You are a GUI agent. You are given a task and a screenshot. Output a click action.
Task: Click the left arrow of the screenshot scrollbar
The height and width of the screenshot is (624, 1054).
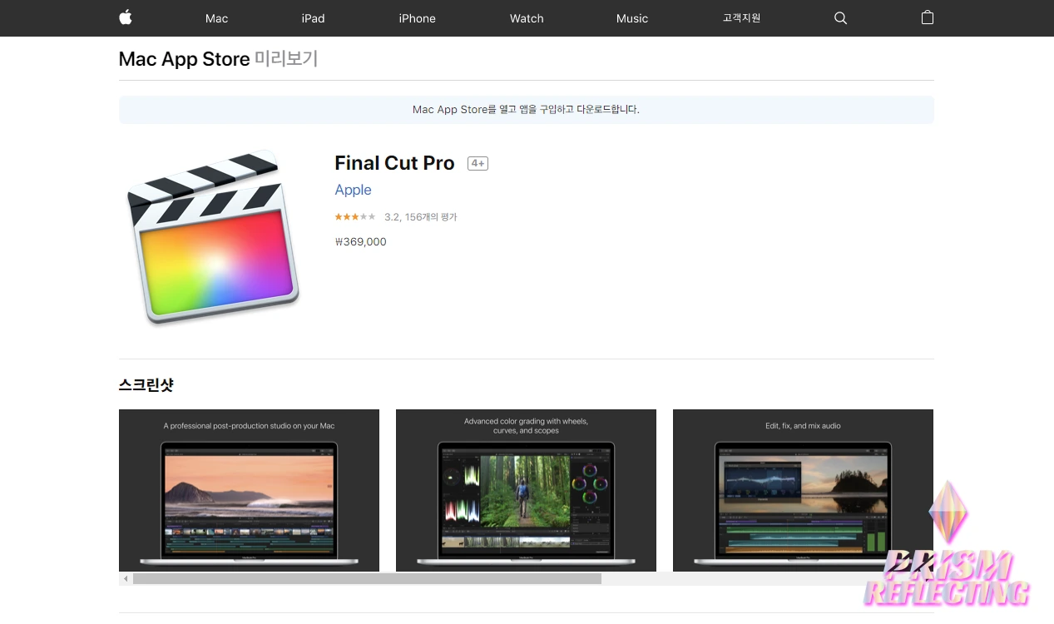point(126,578)
